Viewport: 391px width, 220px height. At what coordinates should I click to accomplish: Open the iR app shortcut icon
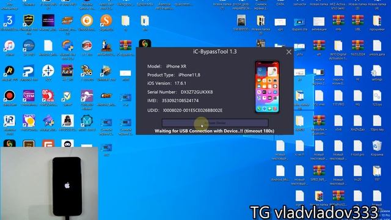coord(9,121)
